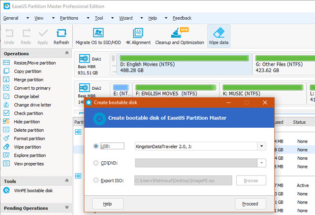This screenshot has height=215, width=315.
Task: Open the Tool menu
Action: click(x=99, y=18)
